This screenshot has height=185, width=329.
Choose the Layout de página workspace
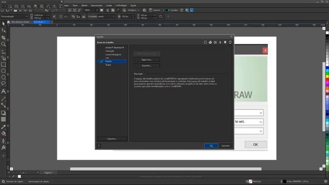[x=113, y=54]
